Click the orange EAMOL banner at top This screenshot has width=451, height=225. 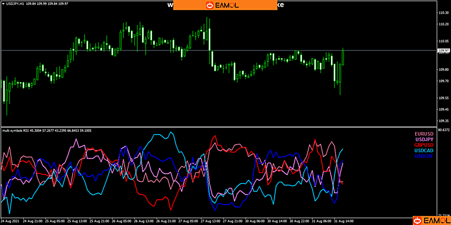point(225,5)
